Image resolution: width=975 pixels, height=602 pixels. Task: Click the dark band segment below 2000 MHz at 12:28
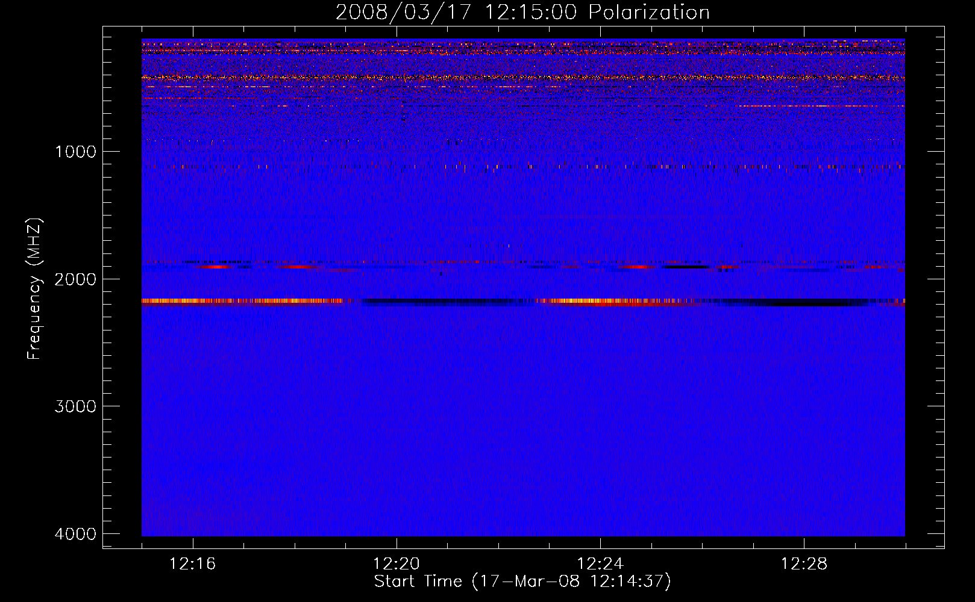click(x=804, y=302)
